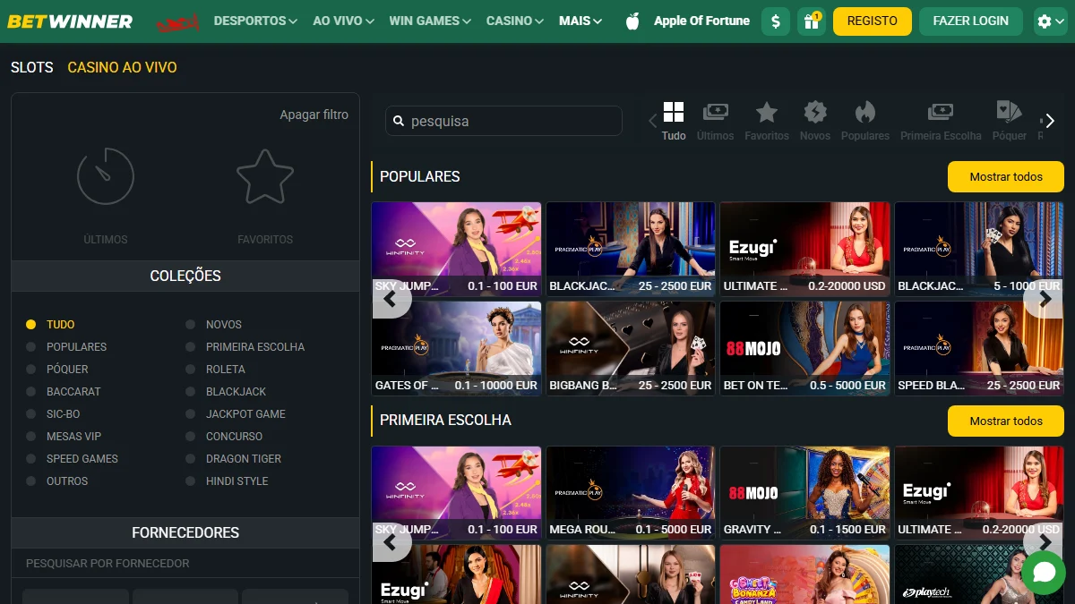Image resolution: width=1075 pixels, height=604 pixels.
Task: Click the left carousel arrow in Primeira Escolha
Action: [390, 541]
